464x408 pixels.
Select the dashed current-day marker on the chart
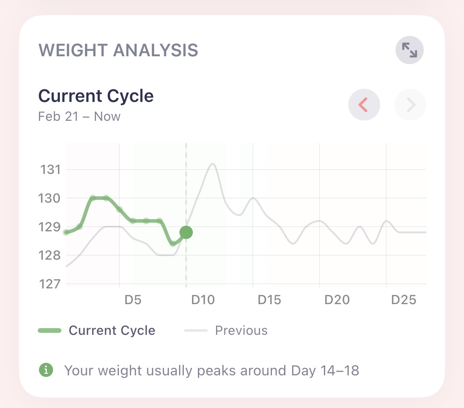click(x=186, y=214)
